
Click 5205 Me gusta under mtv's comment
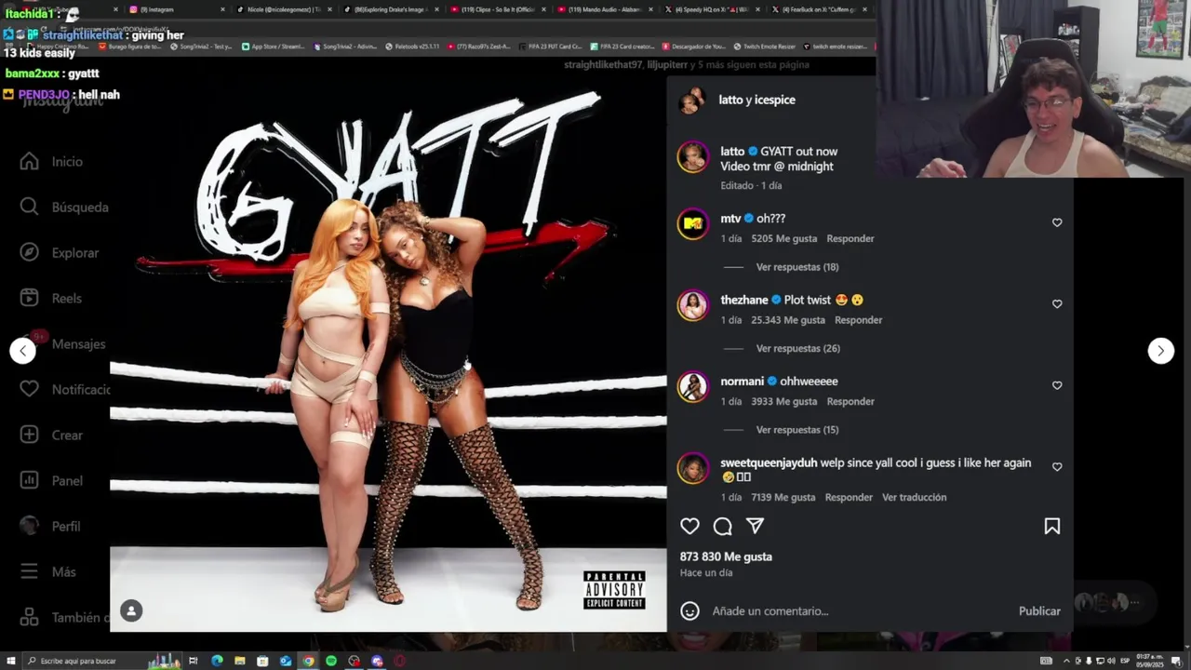click(783, 239)
